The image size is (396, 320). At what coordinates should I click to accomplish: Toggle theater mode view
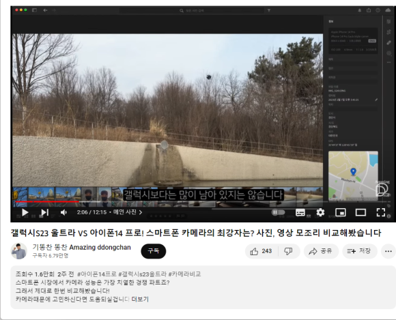(360, 212)
